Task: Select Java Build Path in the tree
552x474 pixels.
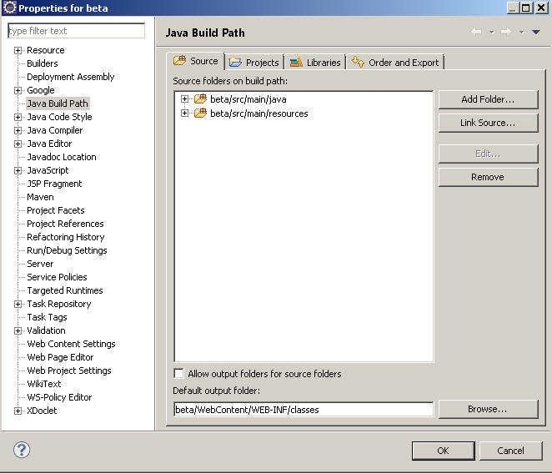Action: point(58,103)
